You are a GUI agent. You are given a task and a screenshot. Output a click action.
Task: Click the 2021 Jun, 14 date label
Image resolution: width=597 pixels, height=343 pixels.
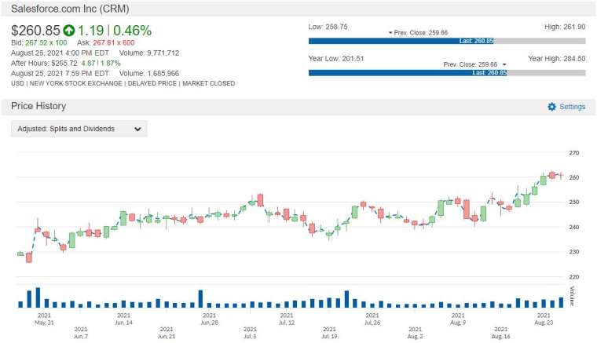coord(124,319)
